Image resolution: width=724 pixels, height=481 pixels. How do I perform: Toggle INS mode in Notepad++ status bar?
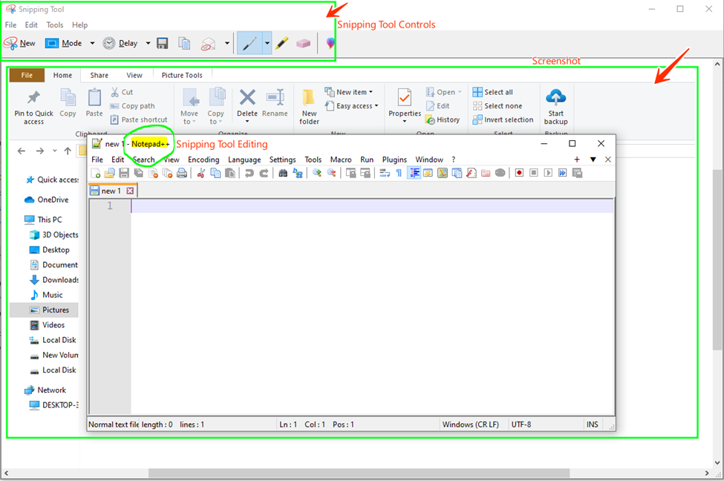coord(592,425)
